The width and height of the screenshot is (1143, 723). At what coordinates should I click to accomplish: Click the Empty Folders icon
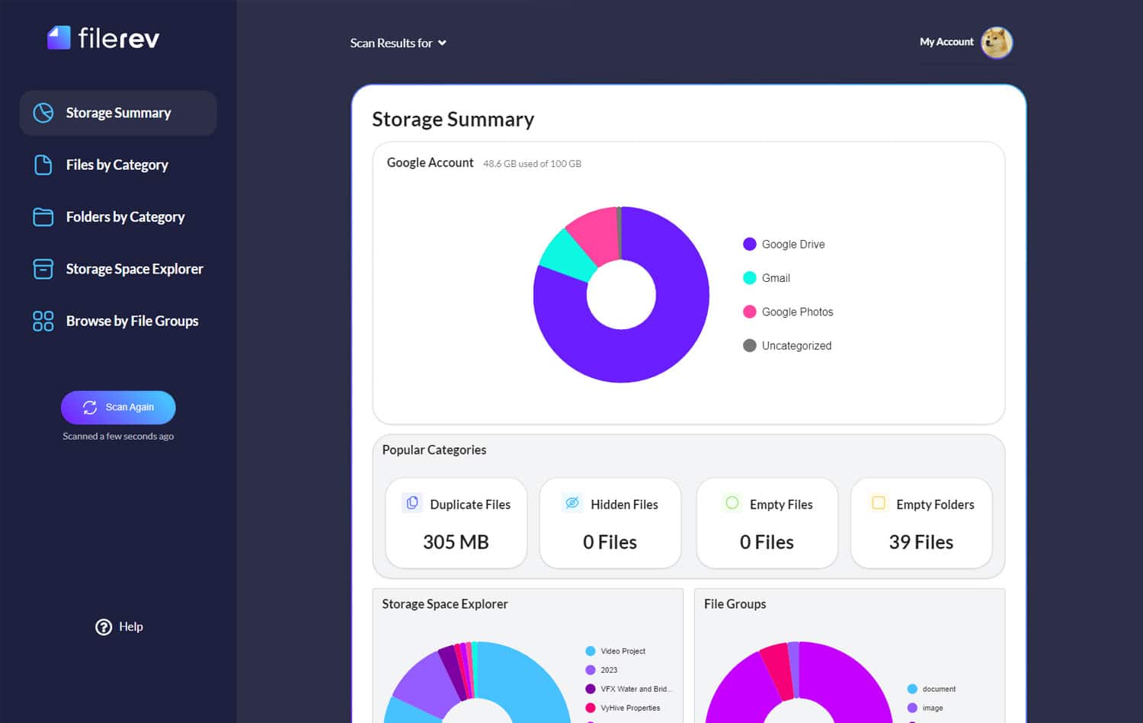click(x=878, y=503)
